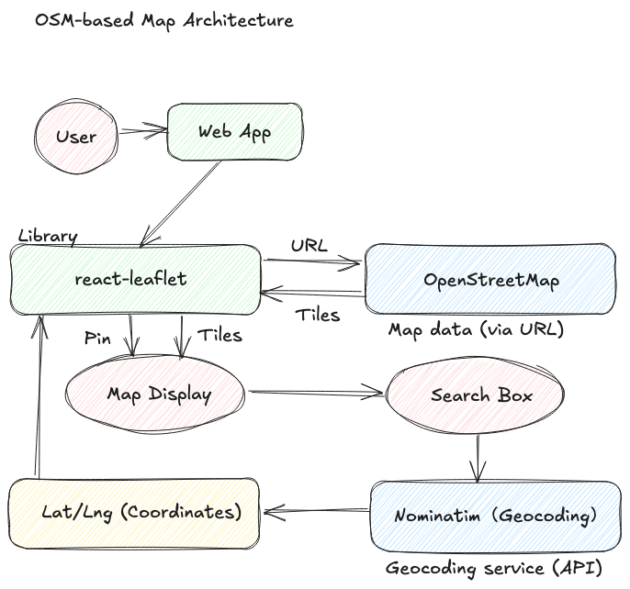Click the Nominatim (Geocoding) box
This screenshot has height=589, width=630.
coord(495,517)
